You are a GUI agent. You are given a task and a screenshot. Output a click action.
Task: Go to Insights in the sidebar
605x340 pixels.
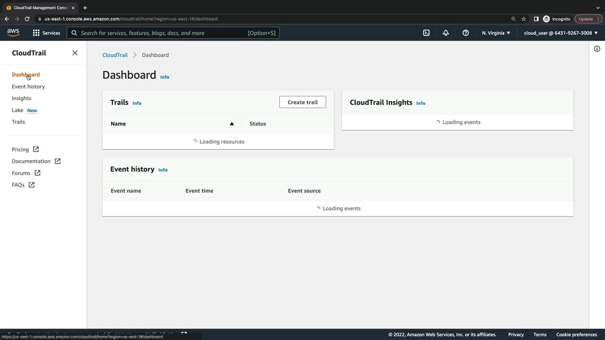[21, 98]
